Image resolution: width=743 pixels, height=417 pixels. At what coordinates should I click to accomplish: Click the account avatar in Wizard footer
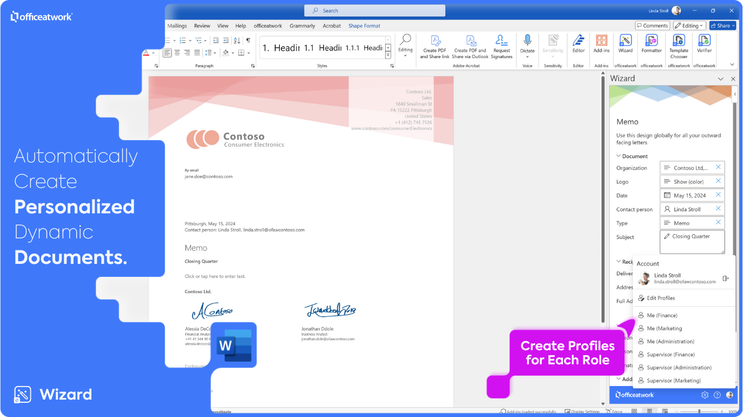pyautogui.click(x=730, y=395)
